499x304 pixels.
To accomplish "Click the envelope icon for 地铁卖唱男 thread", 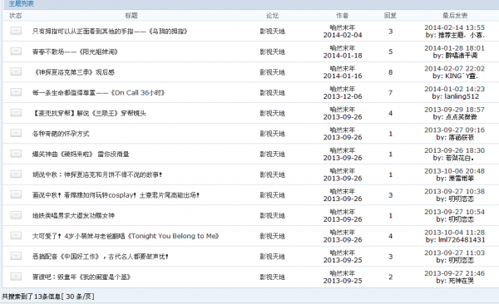I will pyautogui.click(x=16, y=215).
